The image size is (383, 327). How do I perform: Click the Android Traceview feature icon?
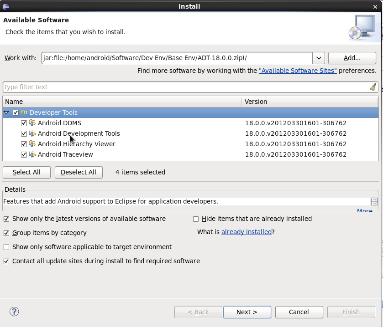click(x=32, y=154)
